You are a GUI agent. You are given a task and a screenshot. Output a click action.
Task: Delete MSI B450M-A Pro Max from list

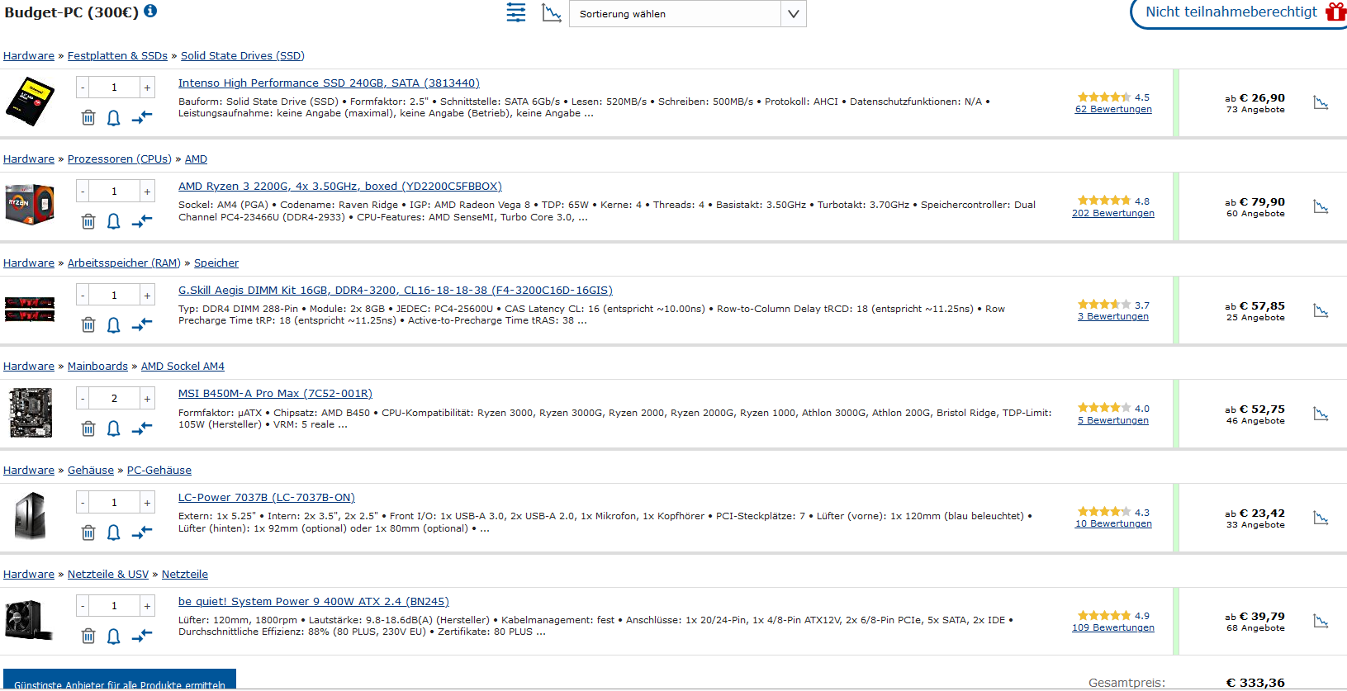[88, 428]
